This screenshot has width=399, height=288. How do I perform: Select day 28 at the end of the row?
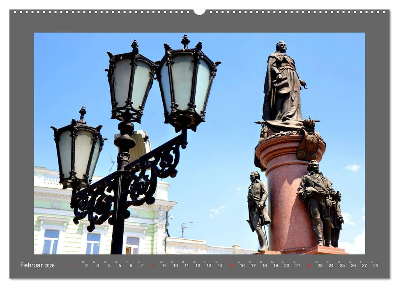coord(375,266)
